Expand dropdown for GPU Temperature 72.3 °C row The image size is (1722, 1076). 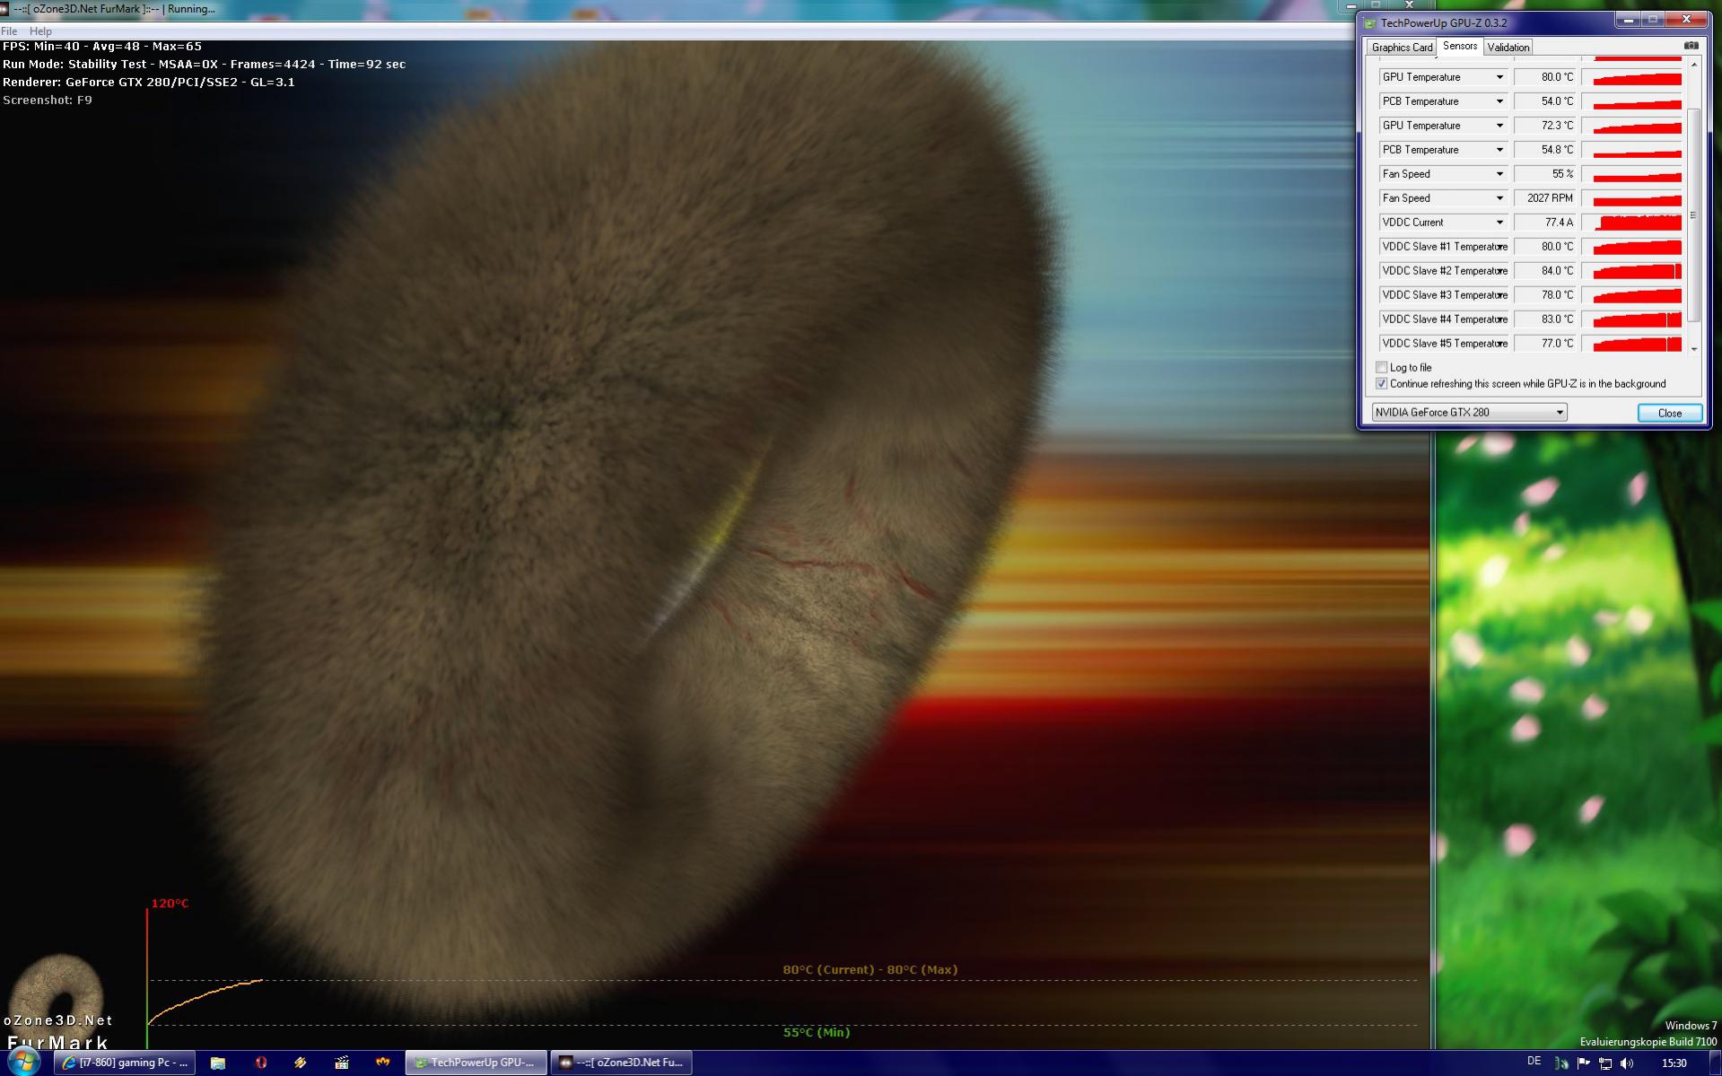(x=1499, y=126)
